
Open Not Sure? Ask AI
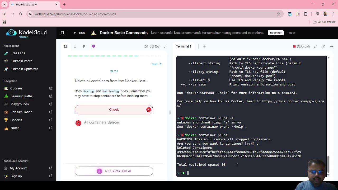114,171
